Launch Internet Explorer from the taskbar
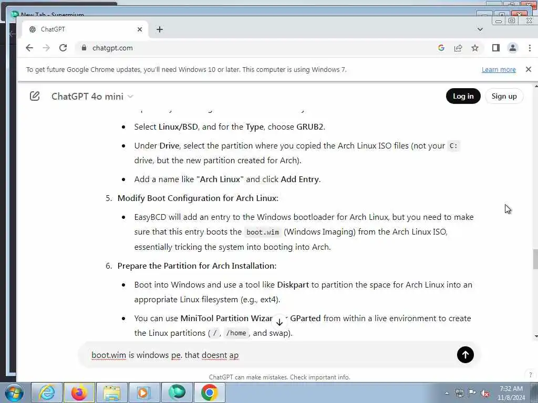 click(x=47, y=393)
